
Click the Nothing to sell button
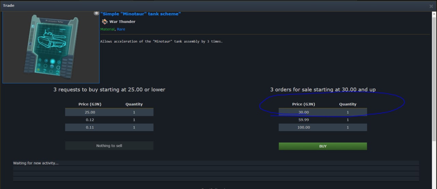109,146
